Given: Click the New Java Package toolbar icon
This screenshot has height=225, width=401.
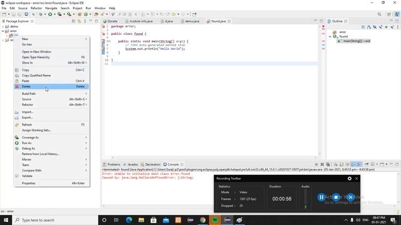Looking at the screenshot, I should tap(80, 14).
